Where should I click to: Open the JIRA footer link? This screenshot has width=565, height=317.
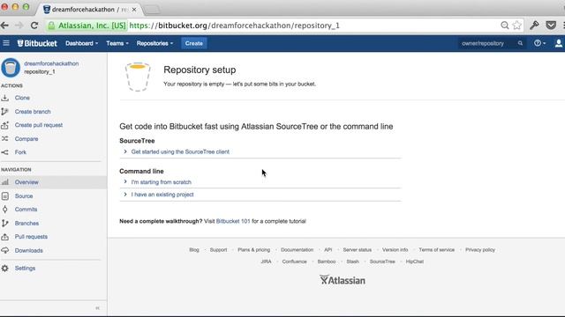pos(266,262)
